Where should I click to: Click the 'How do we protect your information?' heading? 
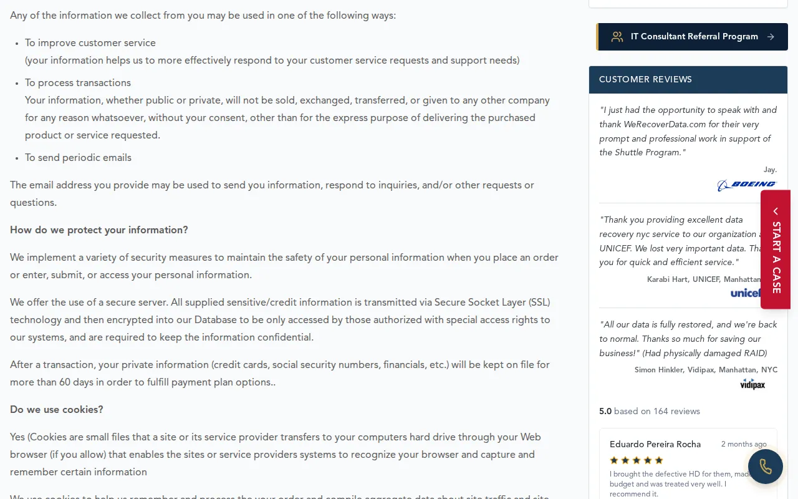pyautogui.click(x=99, y=230)
